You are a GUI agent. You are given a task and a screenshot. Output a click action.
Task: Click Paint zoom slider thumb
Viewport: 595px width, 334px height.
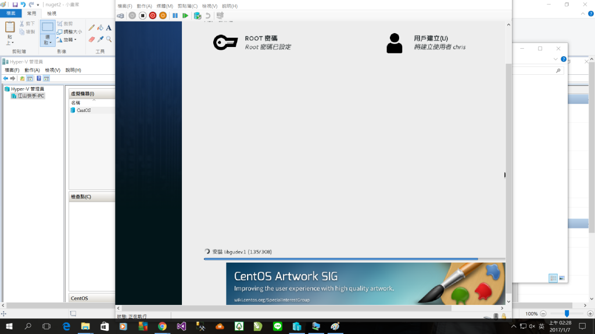click(567, 314)
